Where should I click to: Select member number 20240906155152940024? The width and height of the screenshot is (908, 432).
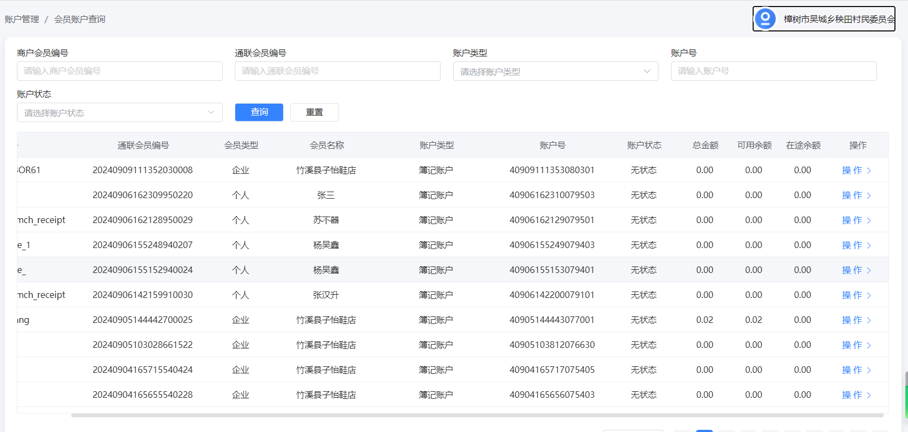pos(143,270)
